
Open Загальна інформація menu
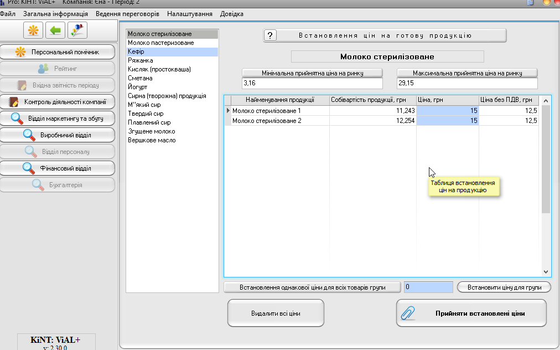tap(55, 14)
